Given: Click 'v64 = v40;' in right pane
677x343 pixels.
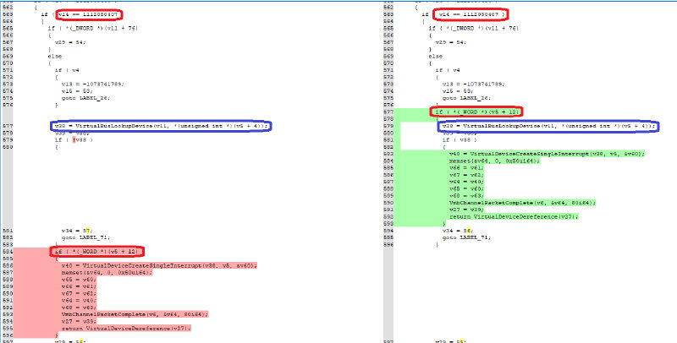Looking at the screenshot, I should coord(467,182).
